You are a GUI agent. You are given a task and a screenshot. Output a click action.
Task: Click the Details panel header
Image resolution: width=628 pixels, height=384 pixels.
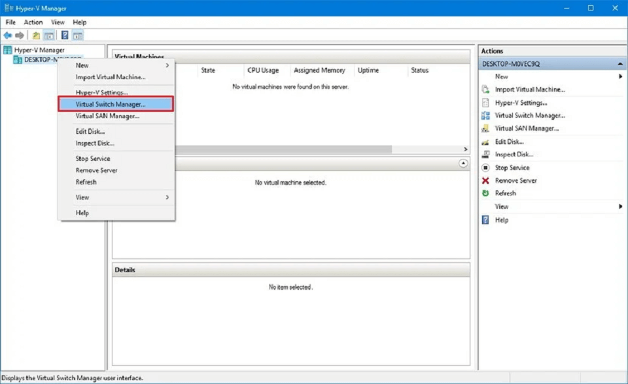[x=290, y=270]
